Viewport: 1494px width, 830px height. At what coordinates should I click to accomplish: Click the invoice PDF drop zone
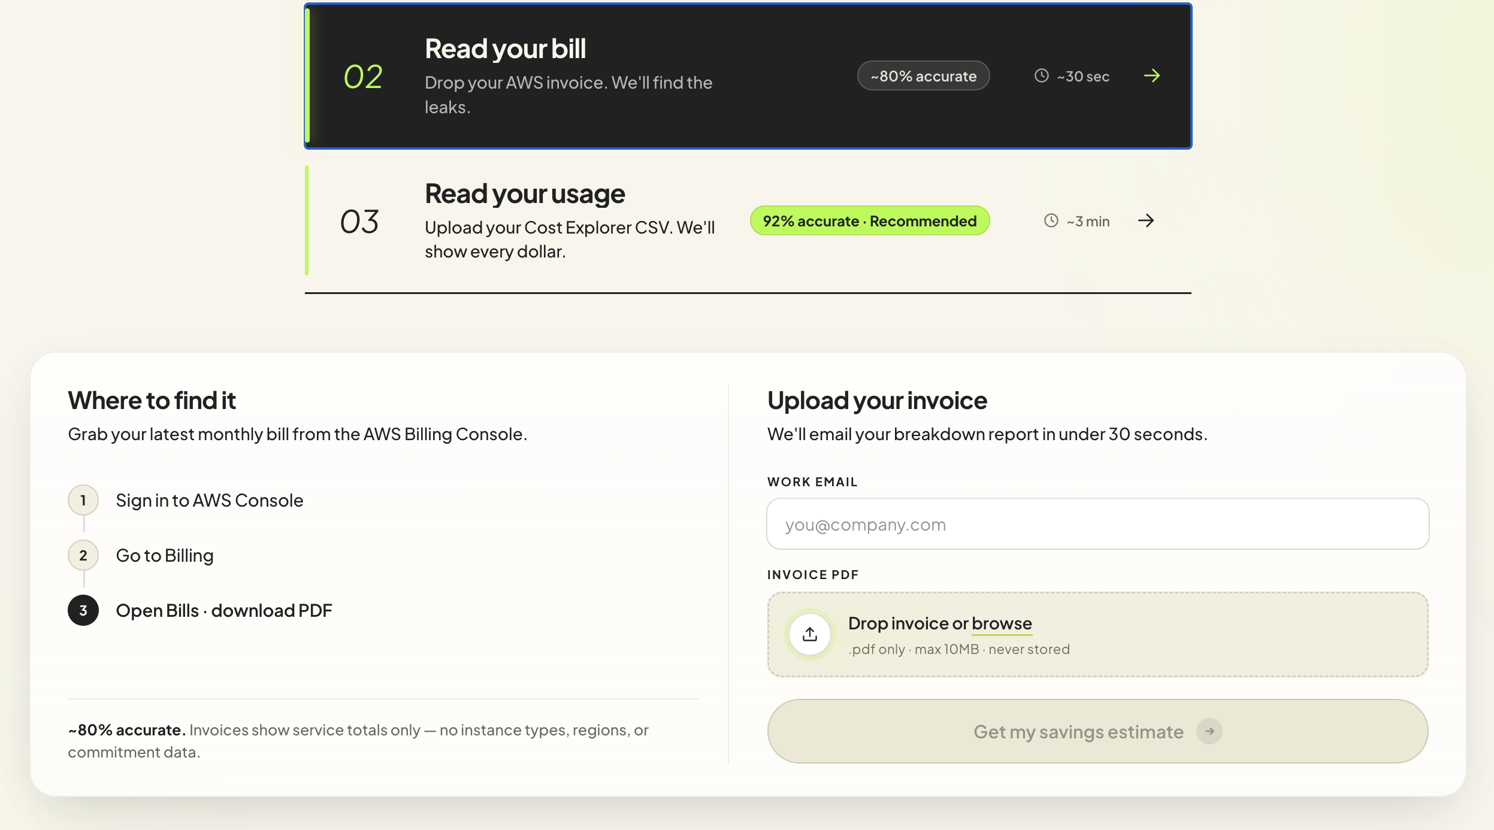[1097, 635]
